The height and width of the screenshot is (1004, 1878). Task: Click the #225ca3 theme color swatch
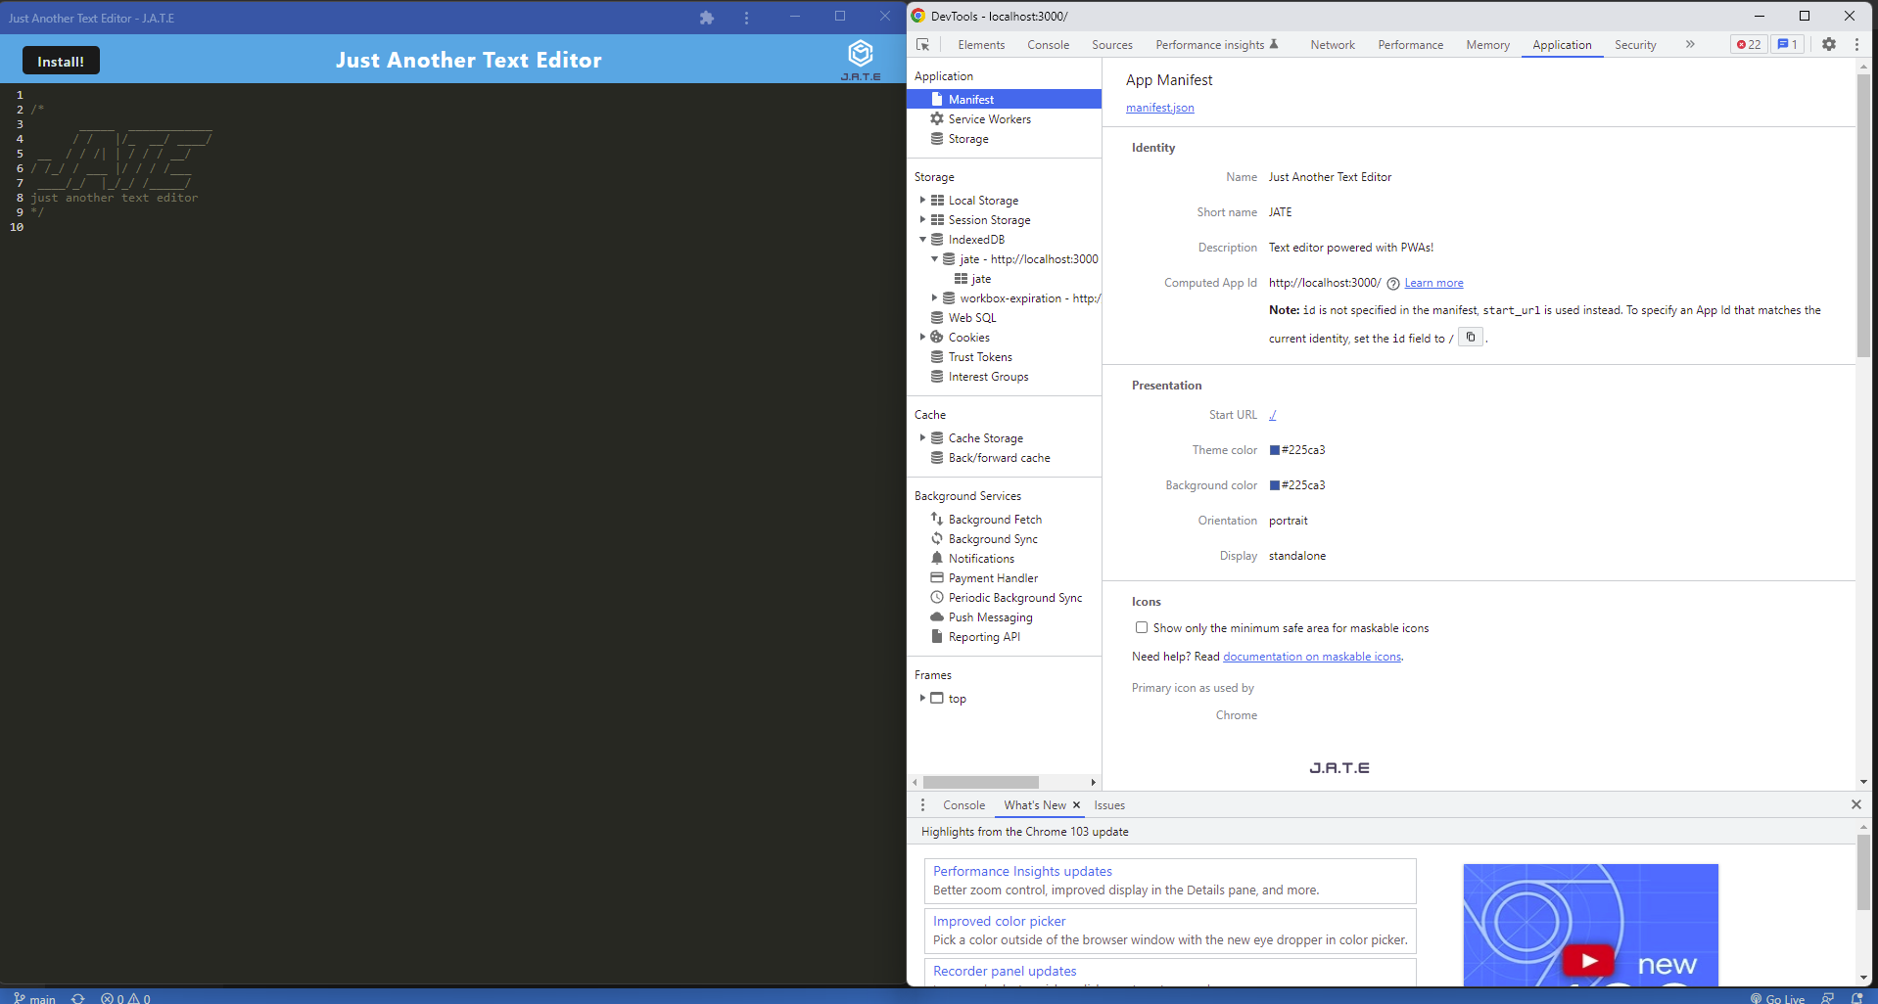(x=1273, y=449)
